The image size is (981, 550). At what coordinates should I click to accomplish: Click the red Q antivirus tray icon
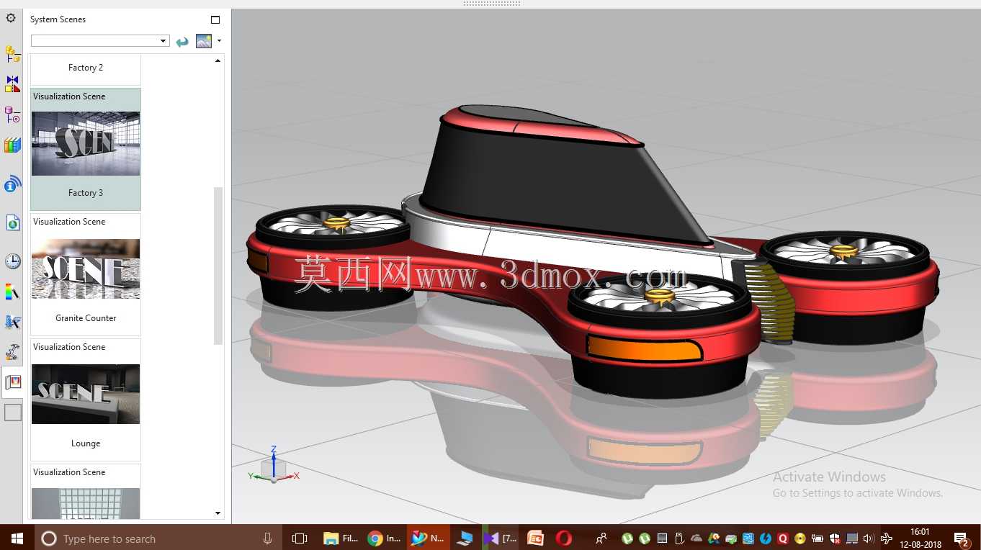(782, 538)
